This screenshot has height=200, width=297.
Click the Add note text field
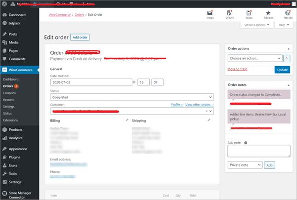coord(258,151)
